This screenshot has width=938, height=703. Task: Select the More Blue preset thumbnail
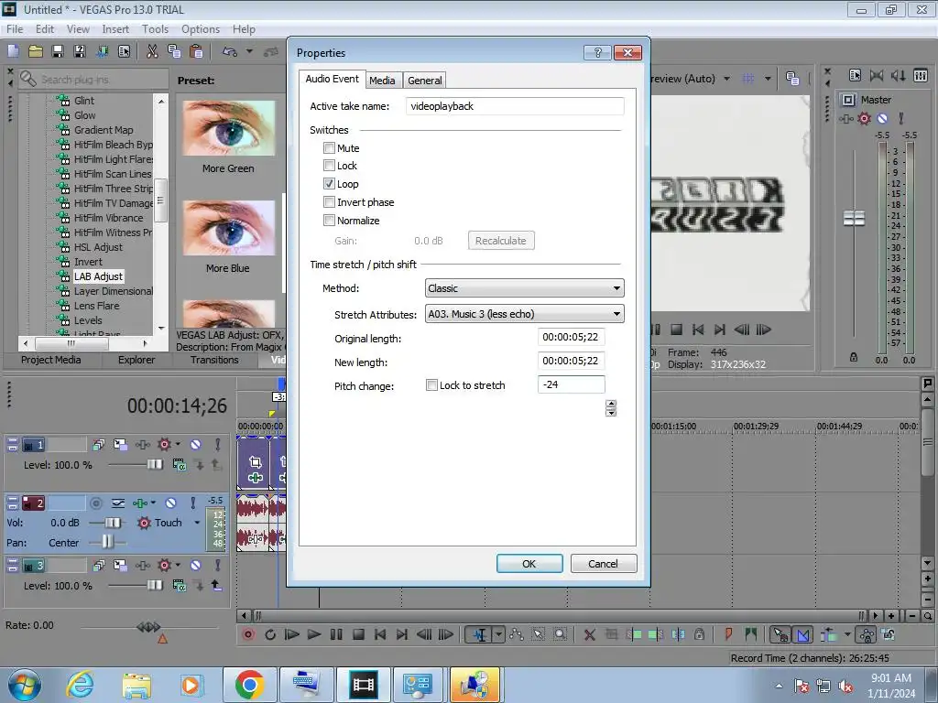pyautogui.click(x=228, y=229)
